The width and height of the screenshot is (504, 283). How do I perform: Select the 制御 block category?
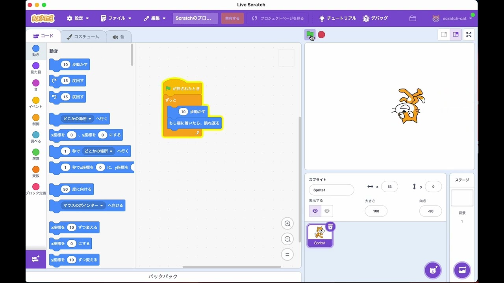pos(36,120)
